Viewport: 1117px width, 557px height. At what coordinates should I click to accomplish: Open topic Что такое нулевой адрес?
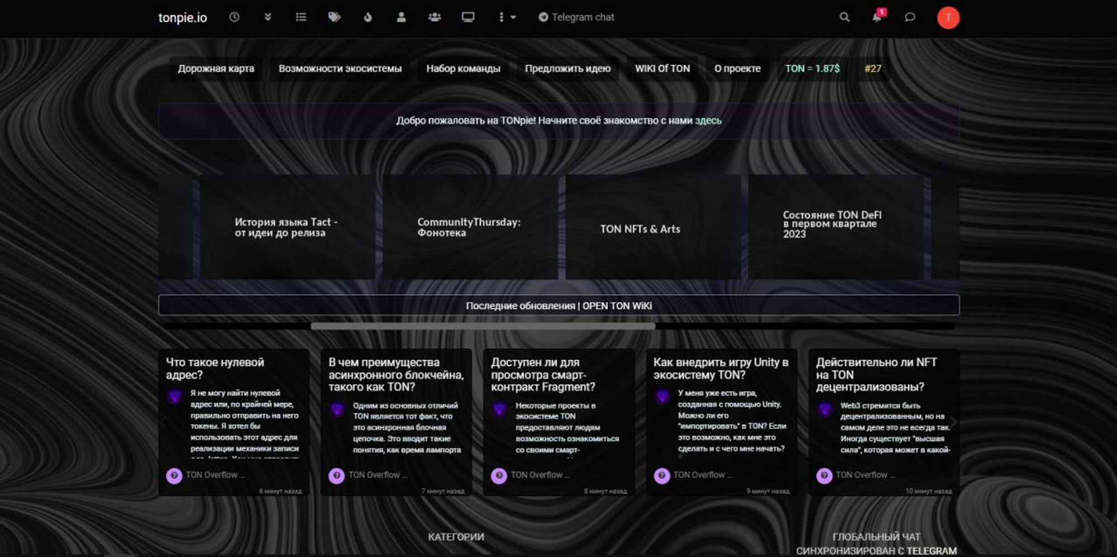coord(215,369)
